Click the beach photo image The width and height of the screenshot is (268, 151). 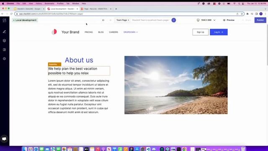pos(176,85)
